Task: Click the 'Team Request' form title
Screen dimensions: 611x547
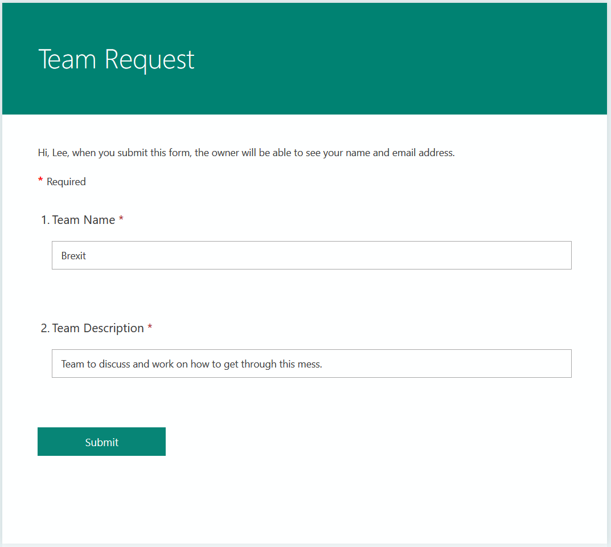Action: tap(116, 60)
